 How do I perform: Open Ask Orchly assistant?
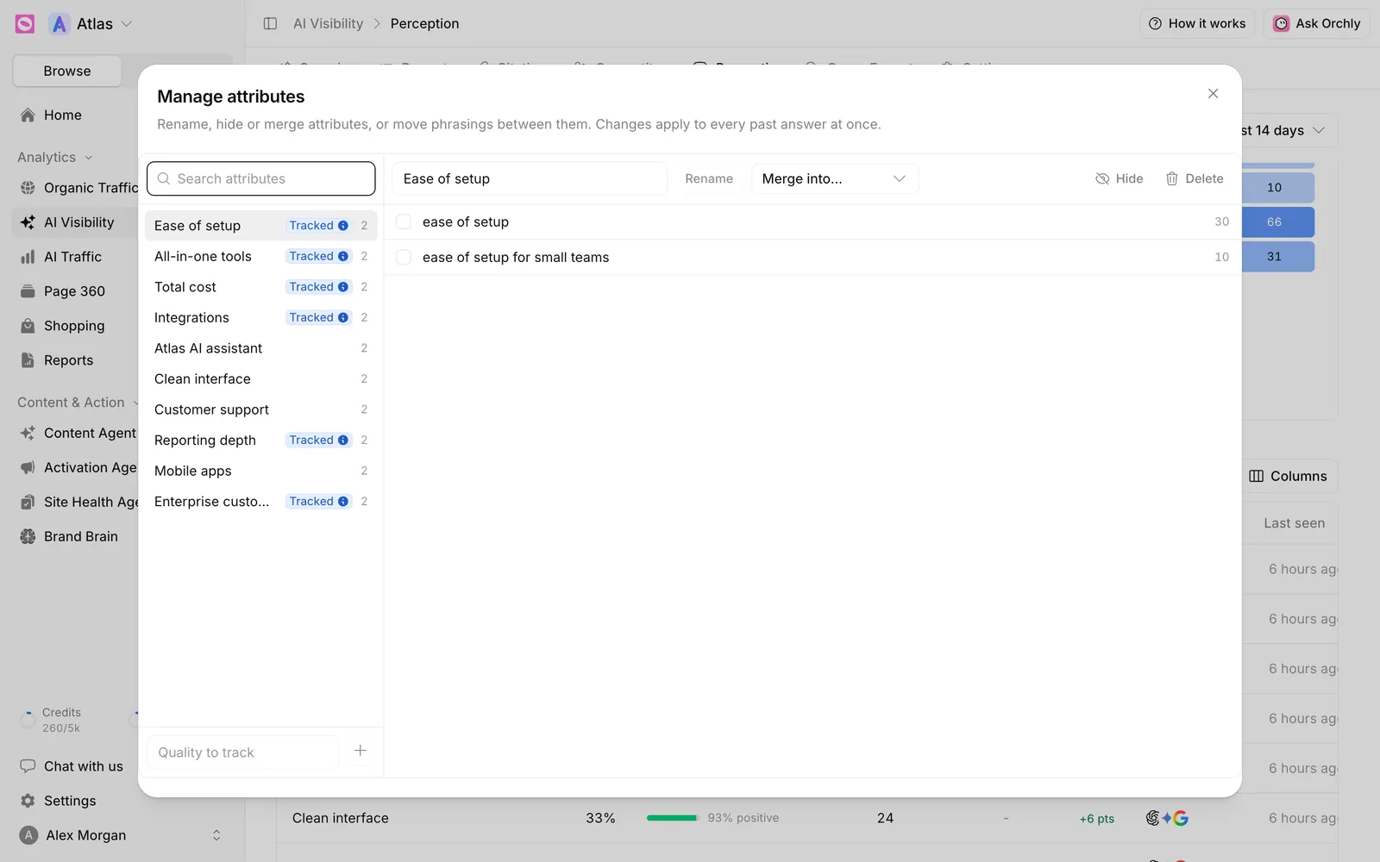pos(1317,23)
